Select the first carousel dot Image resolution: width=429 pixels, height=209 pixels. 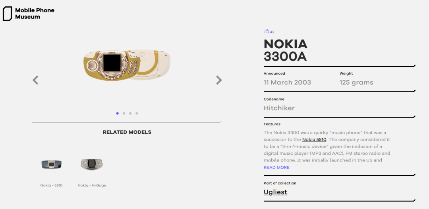pos(117,113)
